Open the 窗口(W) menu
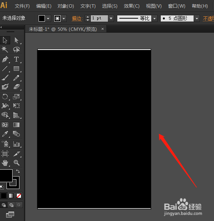The height and width of the screenshot is (221, 214). pos(177,6)
